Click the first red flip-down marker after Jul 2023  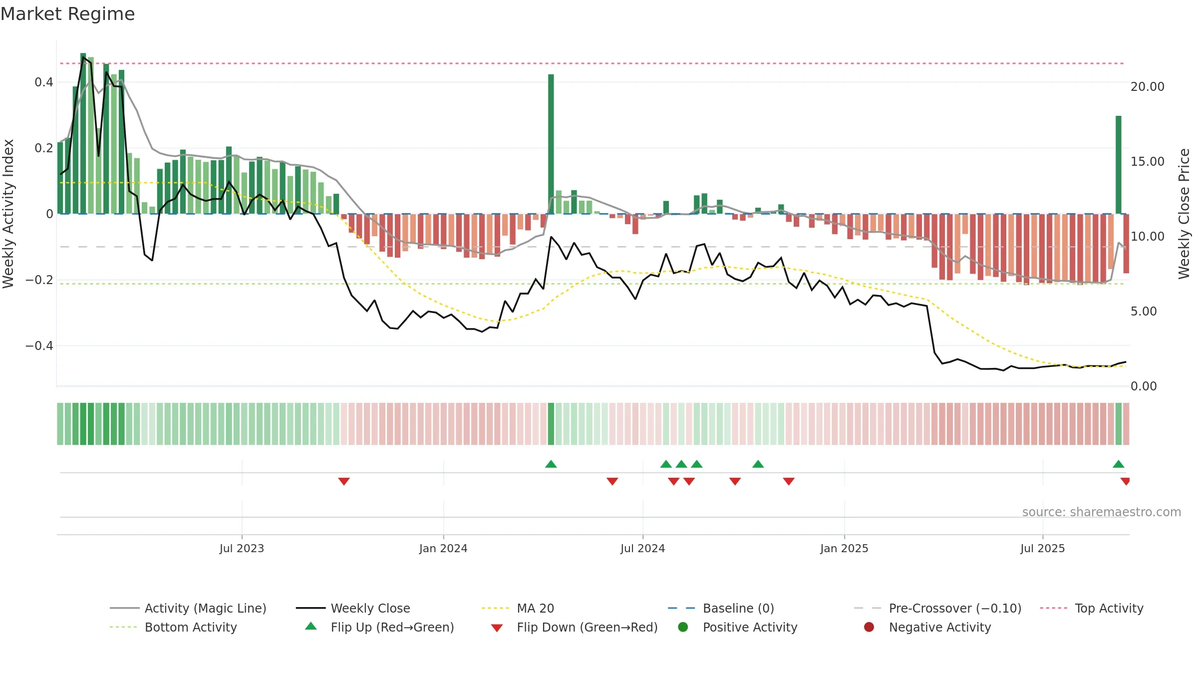point(344,481)
